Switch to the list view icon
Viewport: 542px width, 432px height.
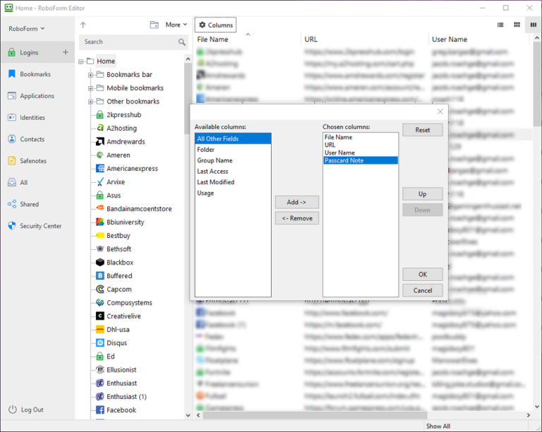tap(500, 25)
